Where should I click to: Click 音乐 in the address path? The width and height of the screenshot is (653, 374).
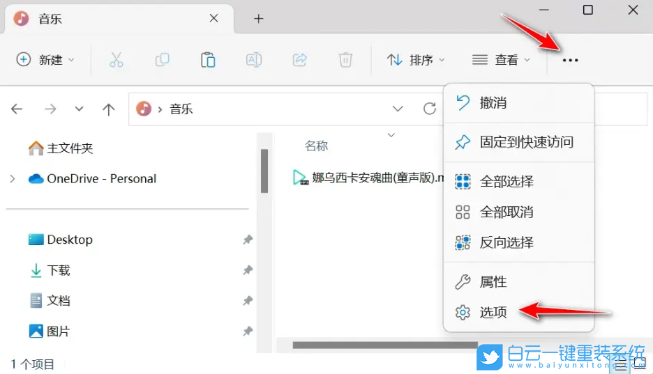[x=181, y=109]
